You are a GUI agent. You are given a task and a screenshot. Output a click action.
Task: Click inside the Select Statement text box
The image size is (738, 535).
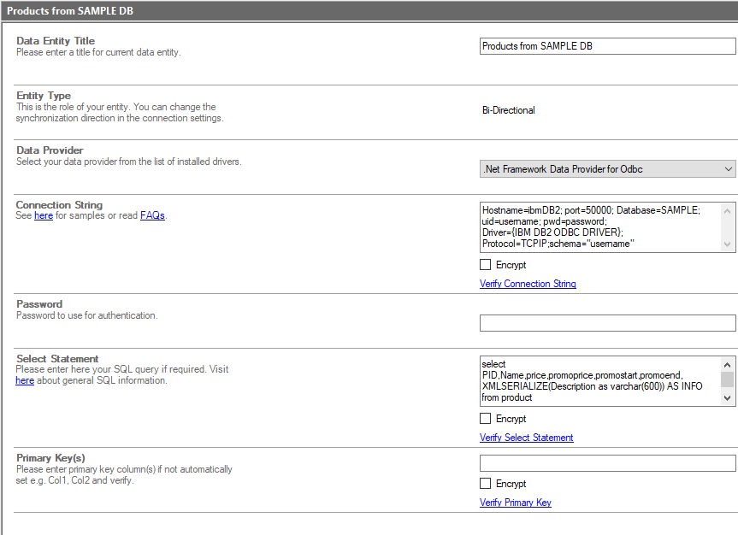[x=600, y=381]
